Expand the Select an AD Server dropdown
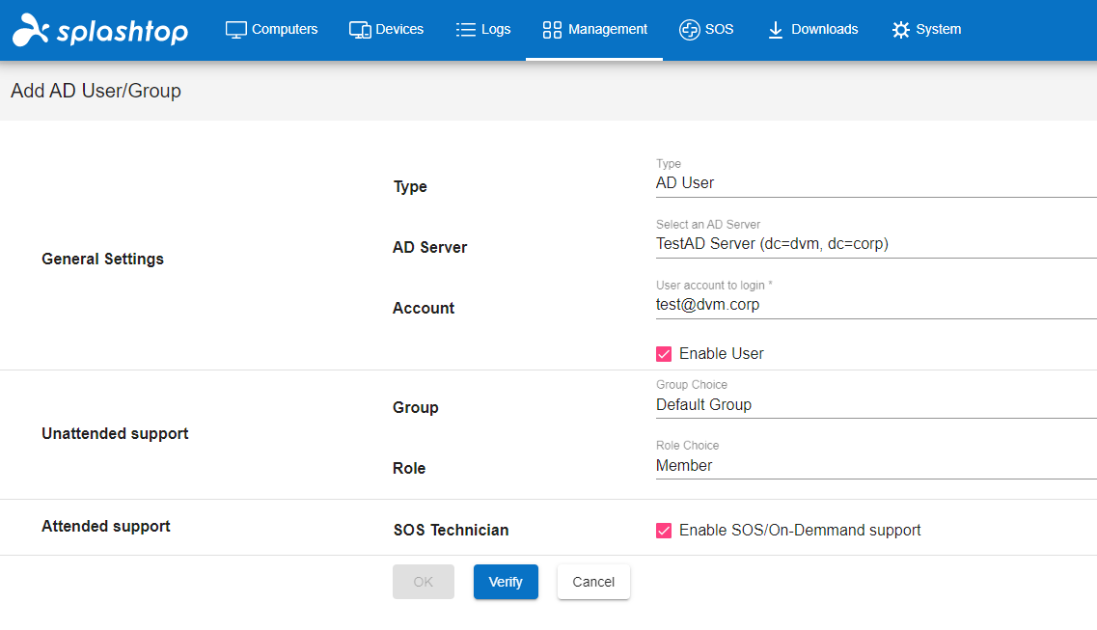Screen dimensions: 1097x630 [876, 244]
